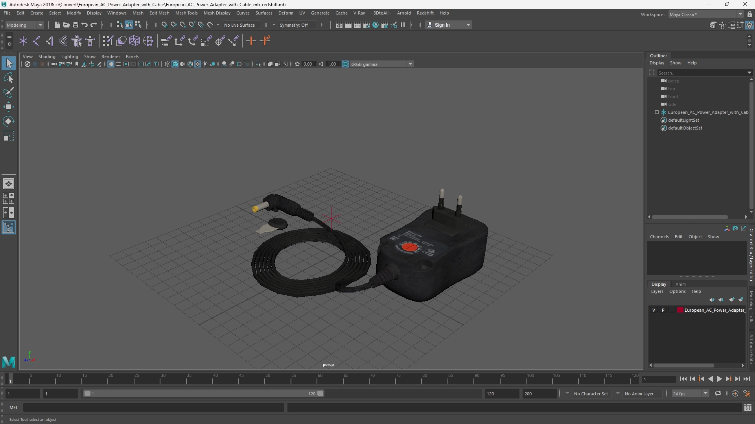Select the Lasso tool in toolbox
The image size is (755, 424).
tap(9, 78)
